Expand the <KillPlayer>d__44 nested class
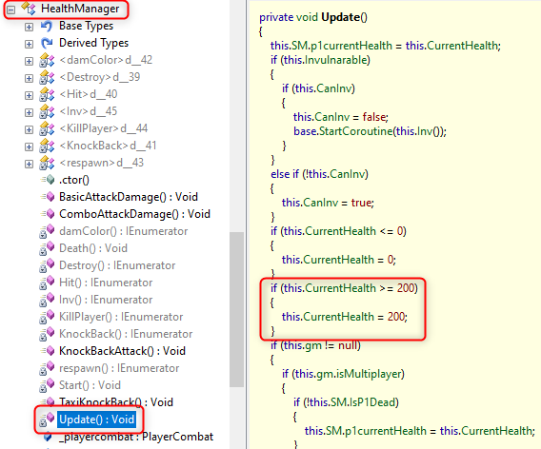This screenshot has height=449, width=541. click(x=29, y=129)
